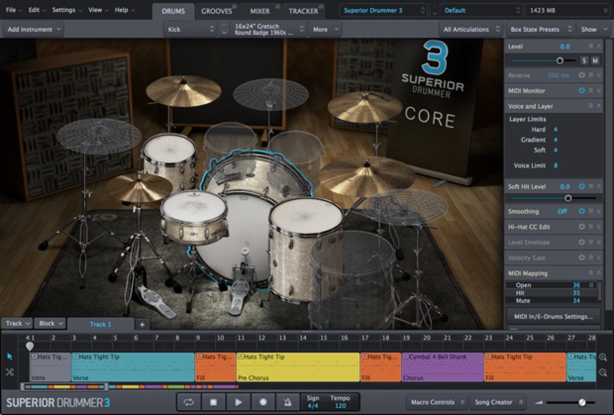Open the More dropdown next to instrument selector

click(324, 29)
